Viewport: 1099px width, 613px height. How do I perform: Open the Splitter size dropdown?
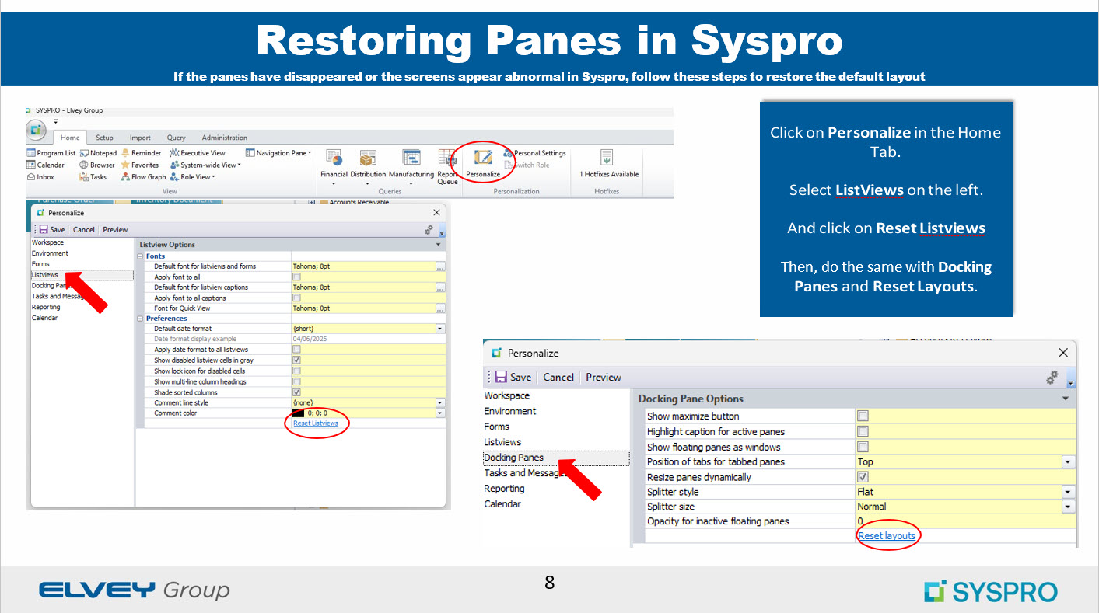click(x=1069, y=507)
